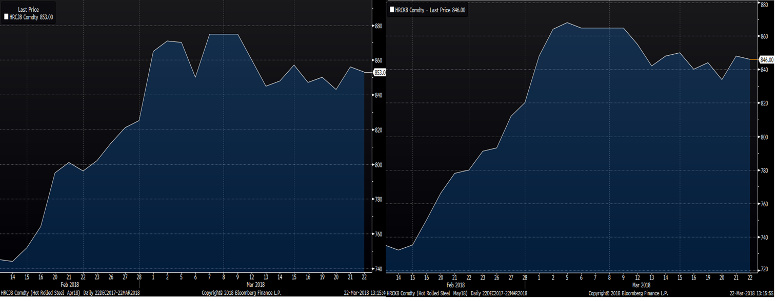Click the 800 label on left chart's price axis
Viewport: 777px width, 301px height.
coord(378,165)
